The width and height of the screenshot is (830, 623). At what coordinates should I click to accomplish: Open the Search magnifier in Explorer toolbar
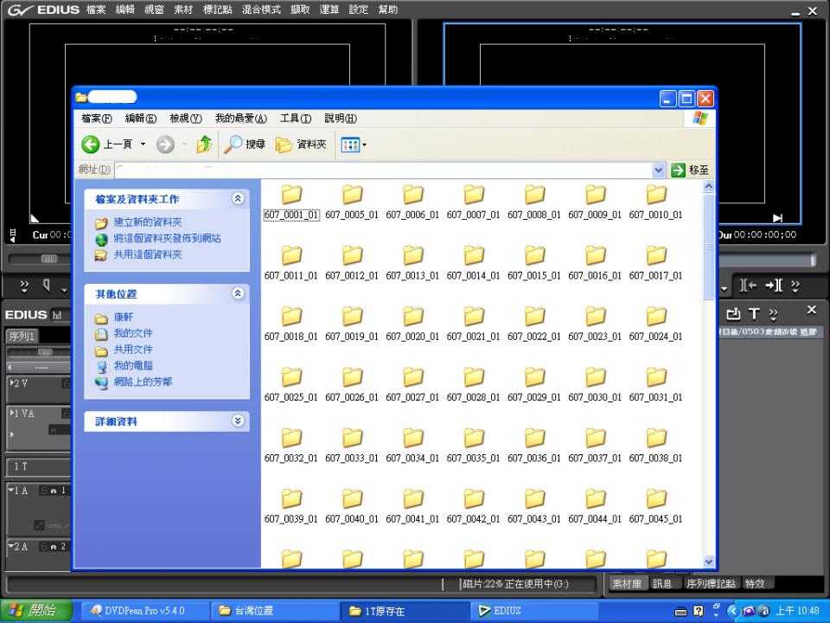233,145
